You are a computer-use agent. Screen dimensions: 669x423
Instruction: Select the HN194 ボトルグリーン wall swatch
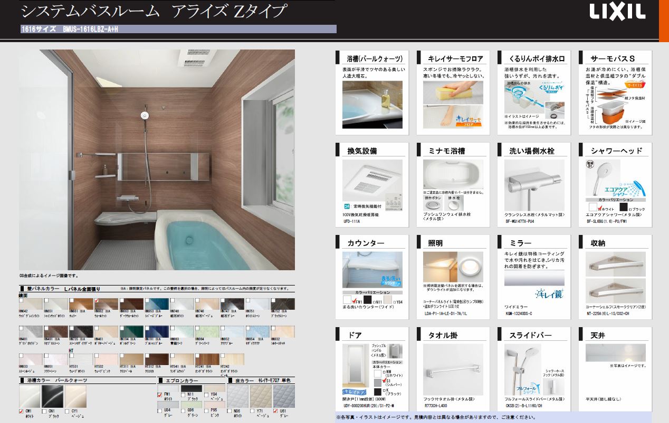(132, 331)
